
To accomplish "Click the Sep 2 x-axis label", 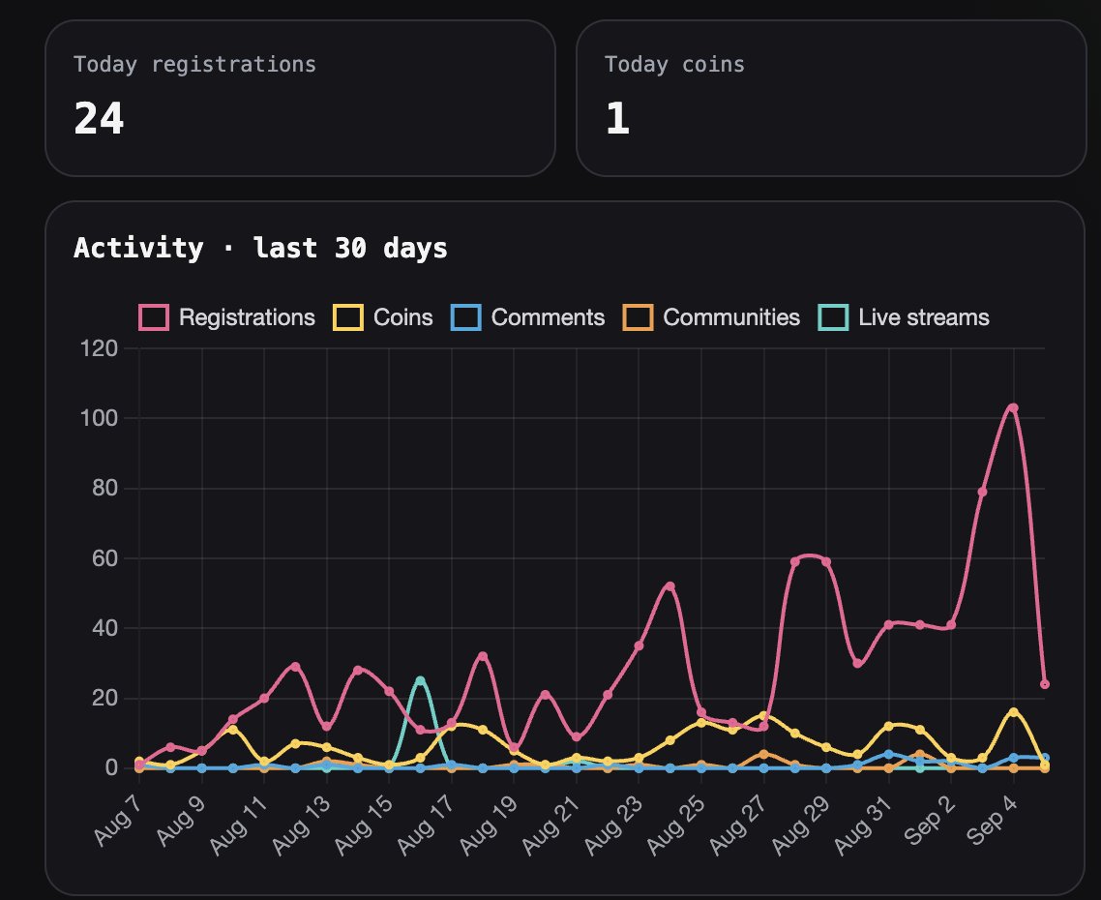I will 929,820.
